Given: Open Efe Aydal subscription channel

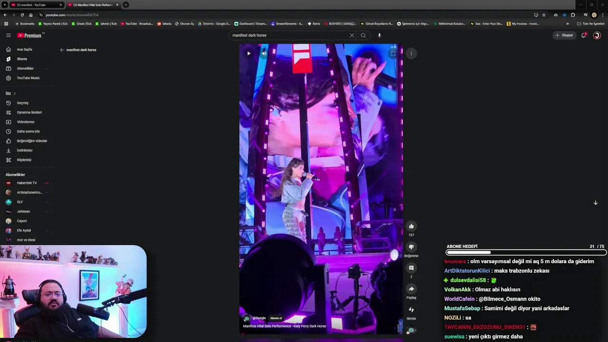Looking at the screenshot, I should 24,230.
